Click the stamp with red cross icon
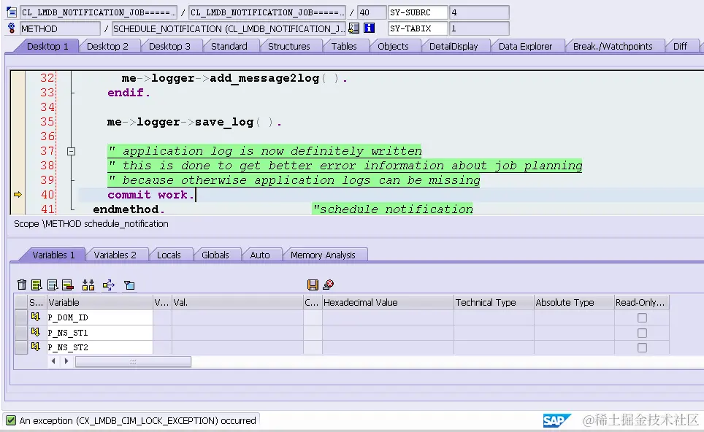 coord(329,285)
